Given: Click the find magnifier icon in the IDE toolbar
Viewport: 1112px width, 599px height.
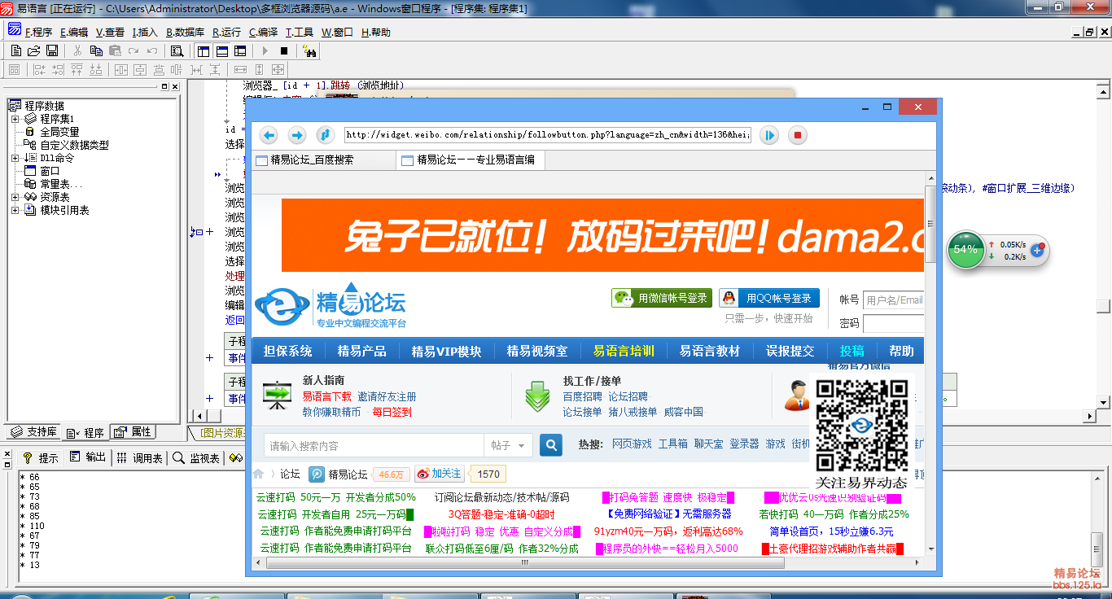Looking at the screenshot, I should tap(177, 50).
